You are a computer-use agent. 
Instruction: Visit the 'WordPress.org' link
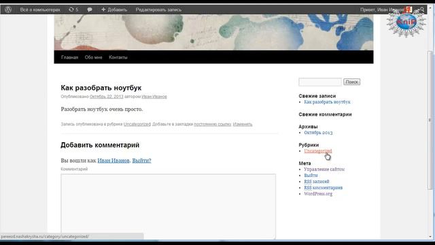318,193
